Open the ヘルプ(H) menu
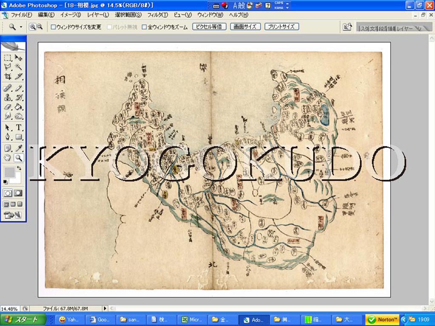Viewport: 435px width, 326px height. point(239,15)
